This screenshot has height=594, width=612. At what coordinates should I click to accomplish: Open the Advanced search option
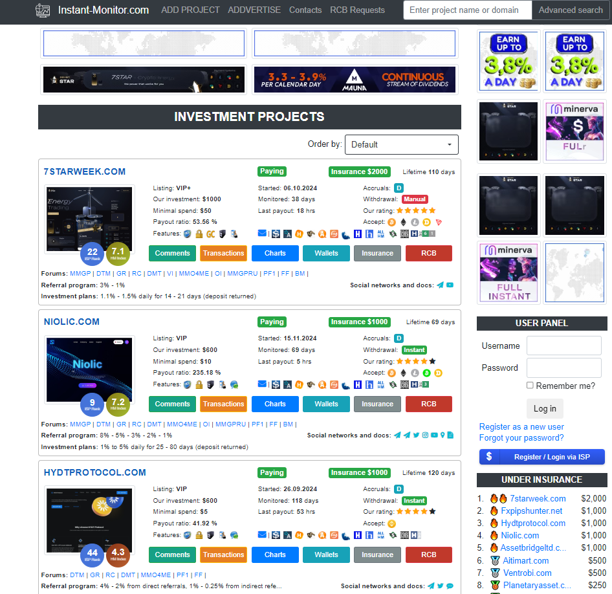(x=571, y=10)
